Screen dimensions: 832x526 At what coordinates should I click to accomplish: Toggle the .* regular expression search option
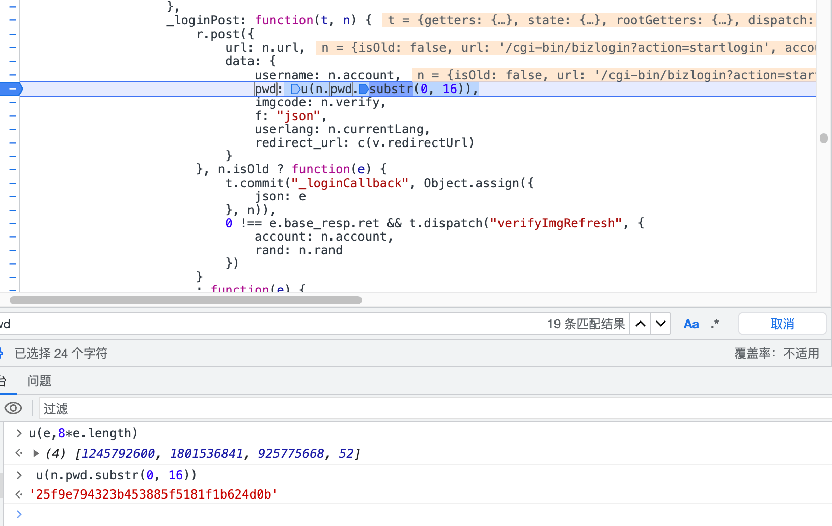pos(715,324)
